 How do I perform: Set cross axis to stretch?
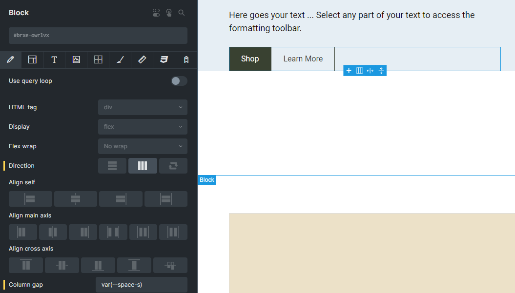click(x=134, y=265)
